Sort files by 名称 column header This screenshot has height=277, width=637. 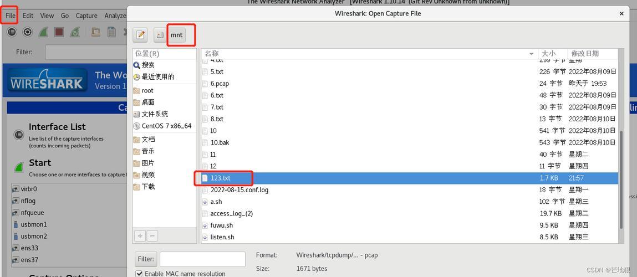coord(369,54)
